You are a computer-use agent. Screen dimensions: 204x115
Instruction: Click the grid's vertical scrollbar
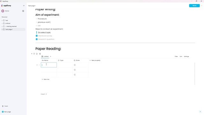click(x=195, y=74)
